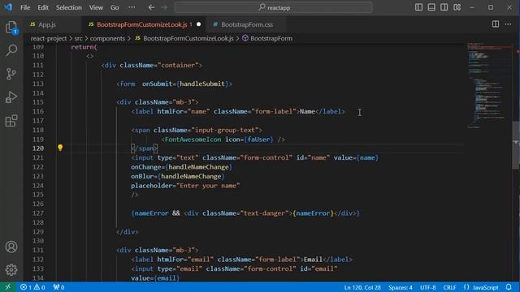Click the reactapp command center search box

(273, 7)
